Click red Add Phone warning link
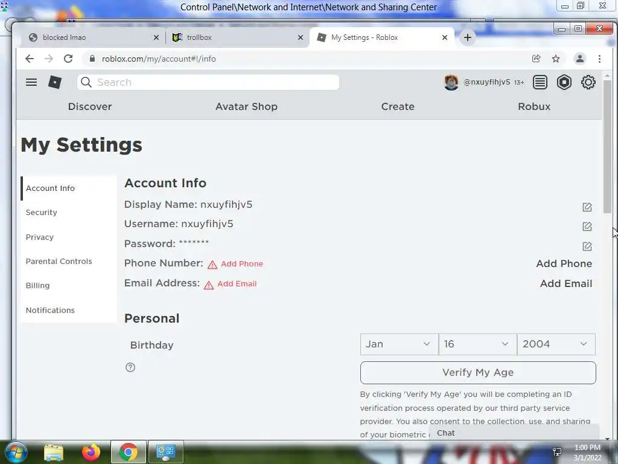Screen dimensions: 618x464 [241, 264]
